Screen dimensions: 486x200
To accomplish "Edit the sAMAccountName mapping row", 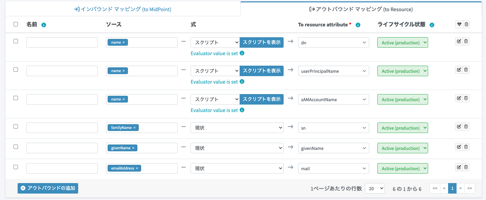I will point(459,98).
